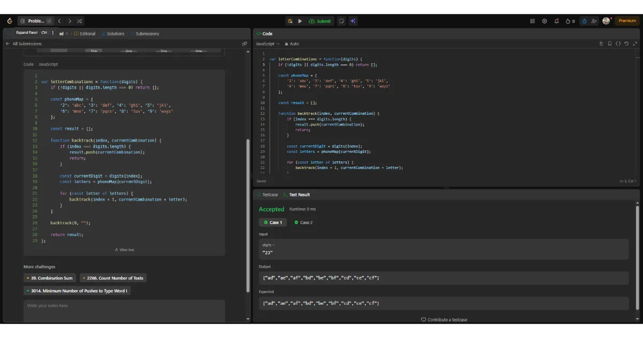Viewport: 643px width, 338px height.
Task: Select the Test Result tab
Action: pos(296,195)
